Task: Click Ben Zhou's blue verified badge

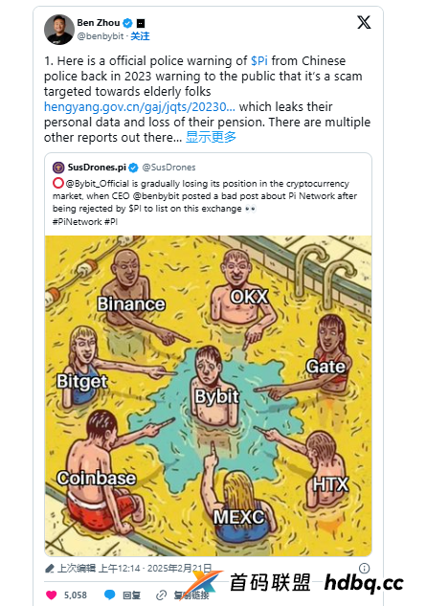Action: click(x=127, y=23)
